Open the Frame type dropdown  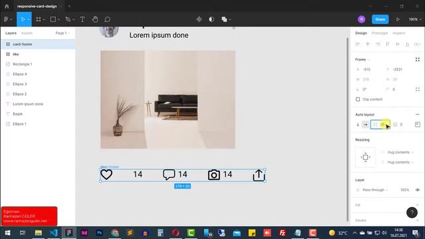pyautogui.click(x=363, y=60)
